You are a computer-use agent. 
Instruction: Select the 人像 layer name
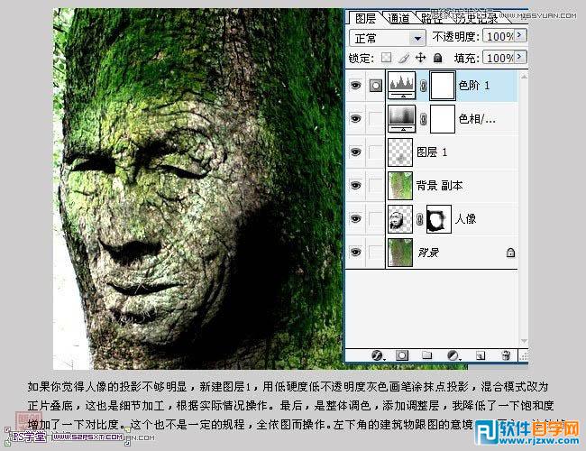(466, 219)
